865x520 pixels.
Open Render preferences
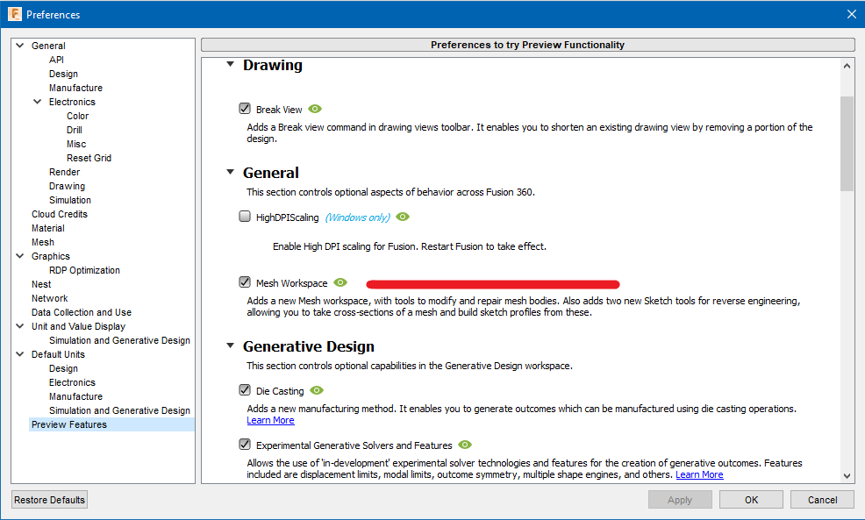coord(65,172)
